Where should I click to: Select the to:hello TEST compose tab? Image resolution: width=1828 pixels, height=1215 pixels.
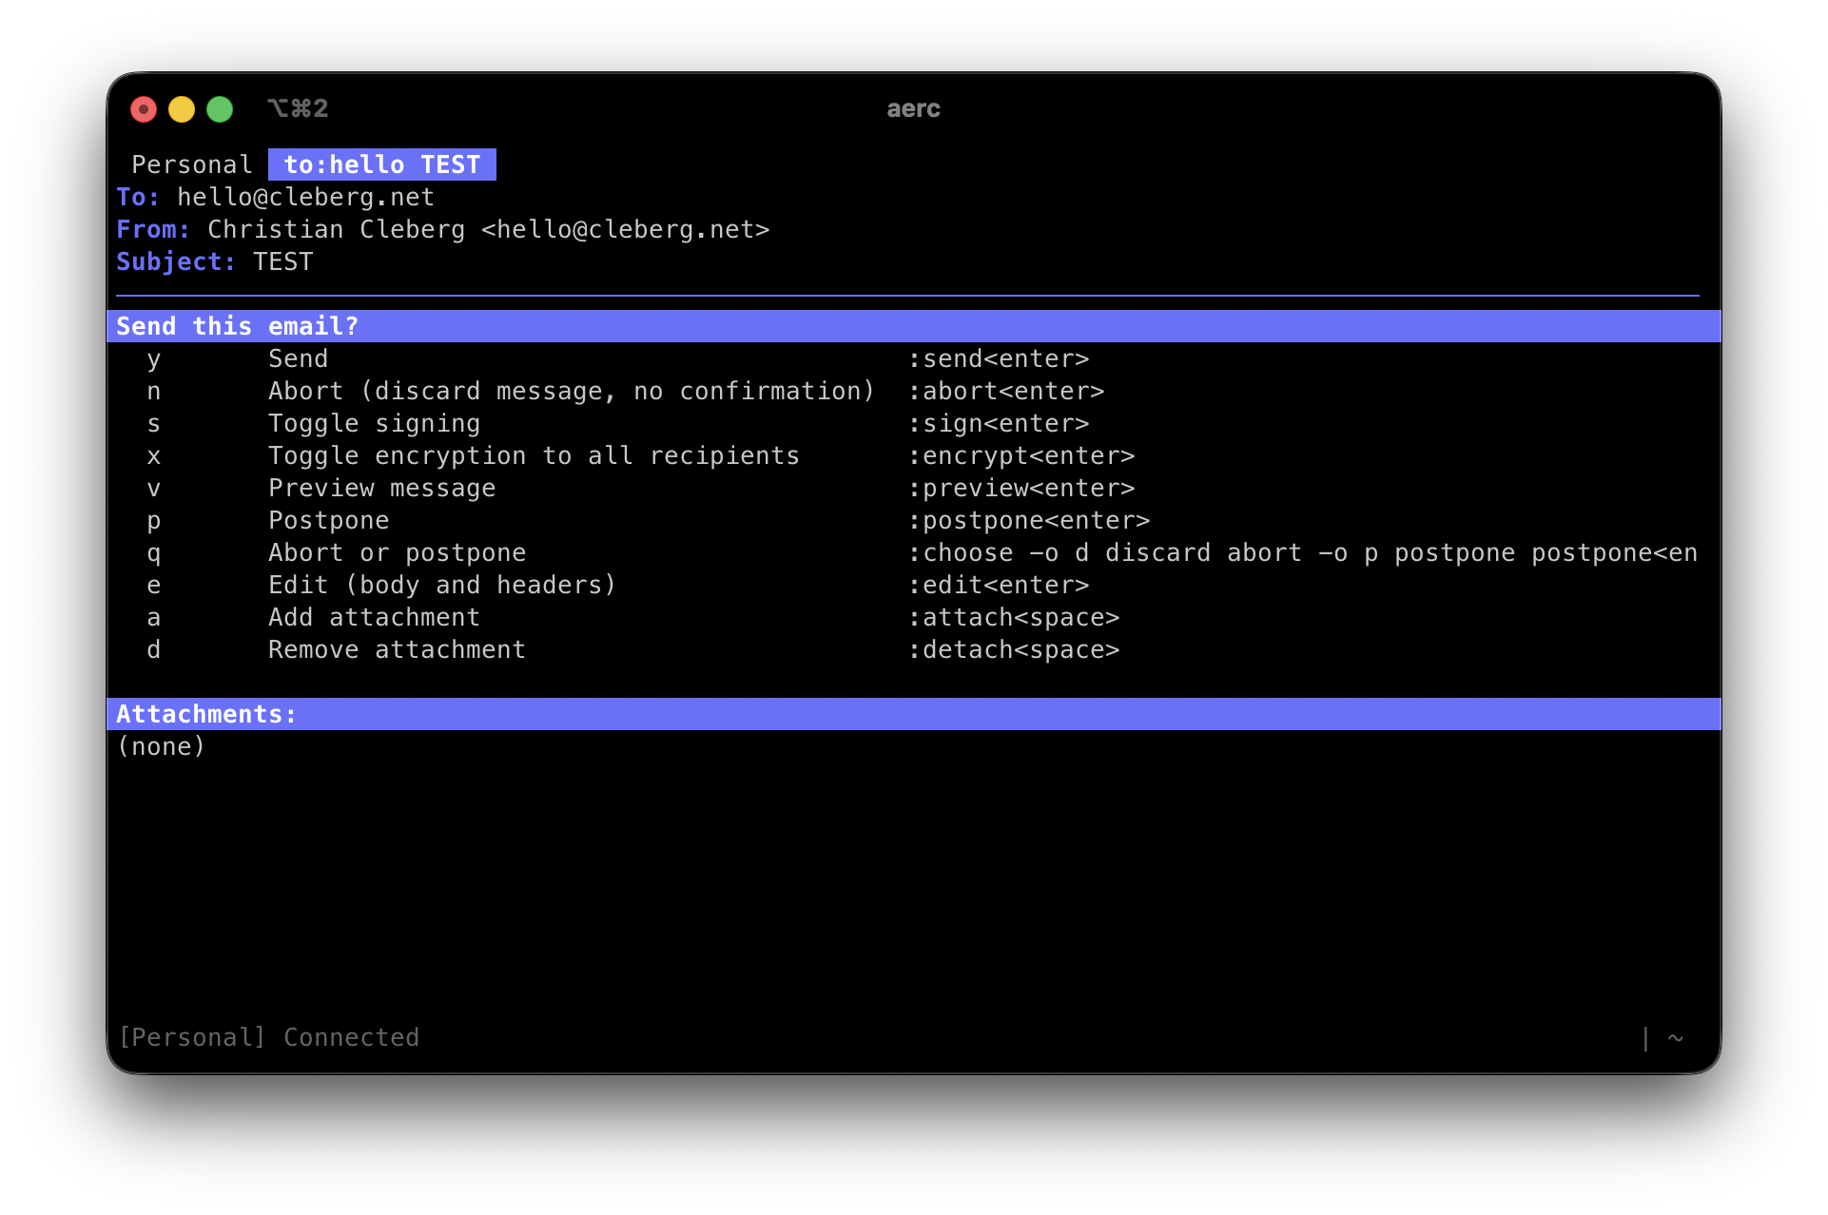click(382, 164)
